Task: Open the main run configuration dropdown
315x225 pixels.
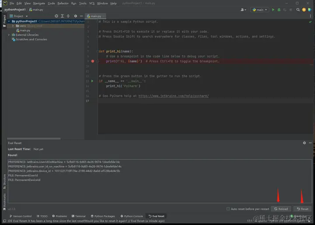Action: 259,10
